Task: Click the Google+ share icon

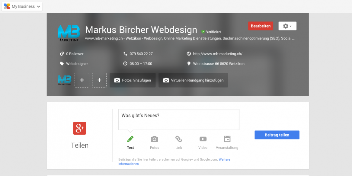Action: 79,128
